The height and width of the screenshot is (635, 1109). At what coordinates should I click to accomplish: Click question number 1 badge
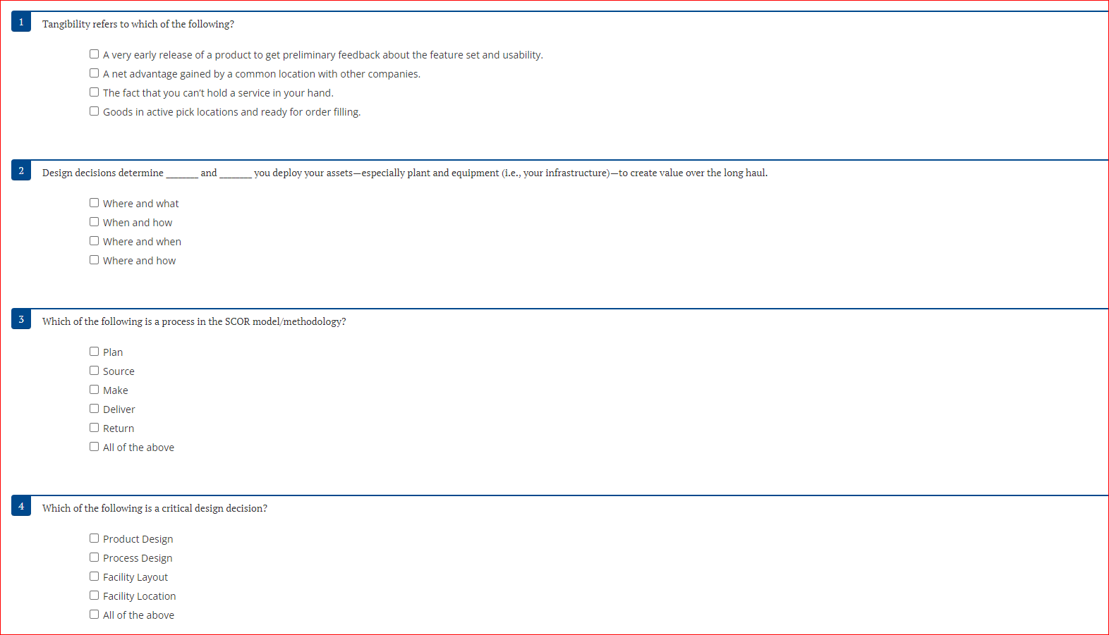[21, 22]
